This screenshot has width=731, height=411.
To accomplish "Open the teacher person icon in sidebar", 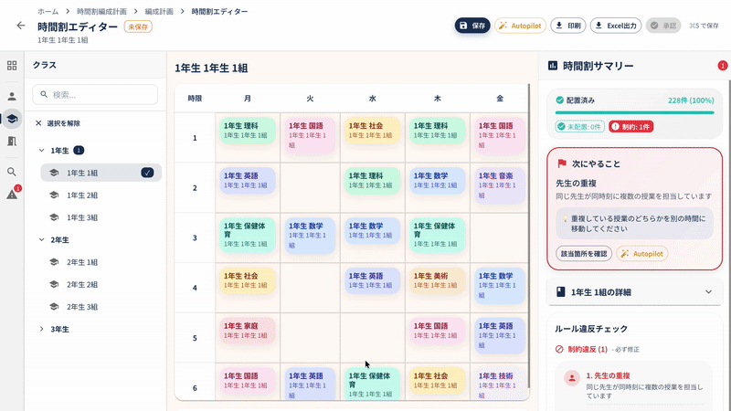I will pyautogui.click(x=12, y=96).
